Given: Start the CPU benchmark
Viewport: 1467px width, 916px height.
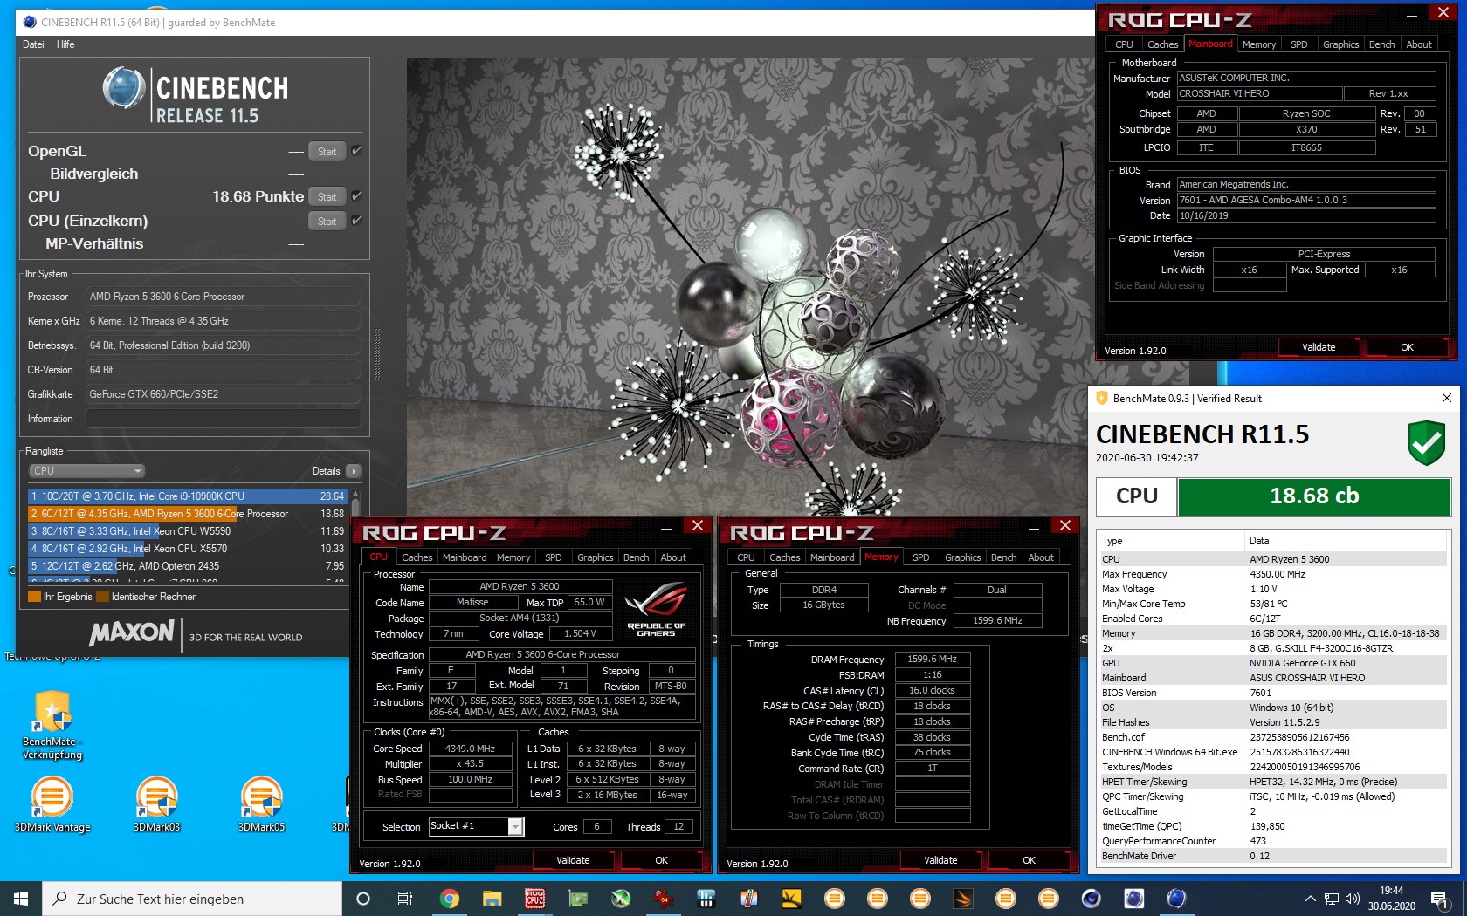Looking at the screenshot, I should (x=327, y=196).
